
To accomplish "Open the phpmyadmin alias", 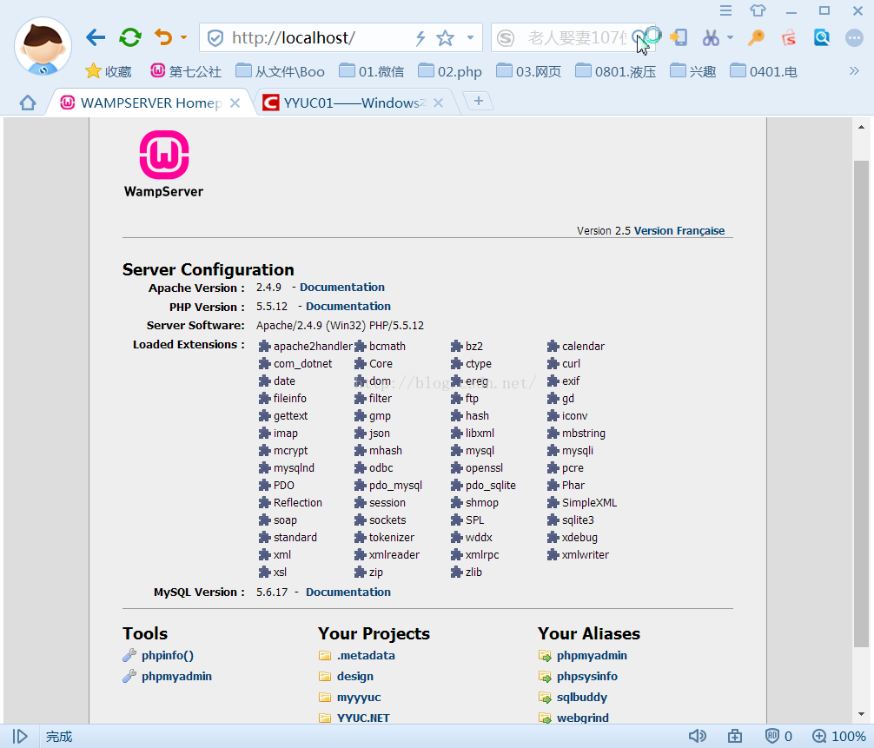I will 592,655.
